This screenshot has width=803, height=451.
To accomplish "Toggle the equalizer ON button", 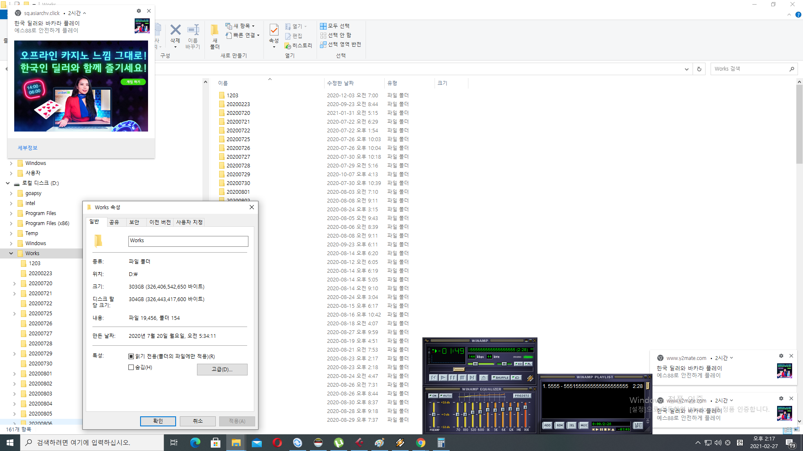I will (x=433, y=395).
